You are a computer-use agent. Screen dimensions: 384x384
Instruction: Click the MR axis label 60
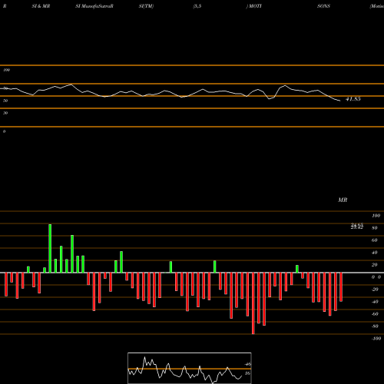tap(375, 240)
